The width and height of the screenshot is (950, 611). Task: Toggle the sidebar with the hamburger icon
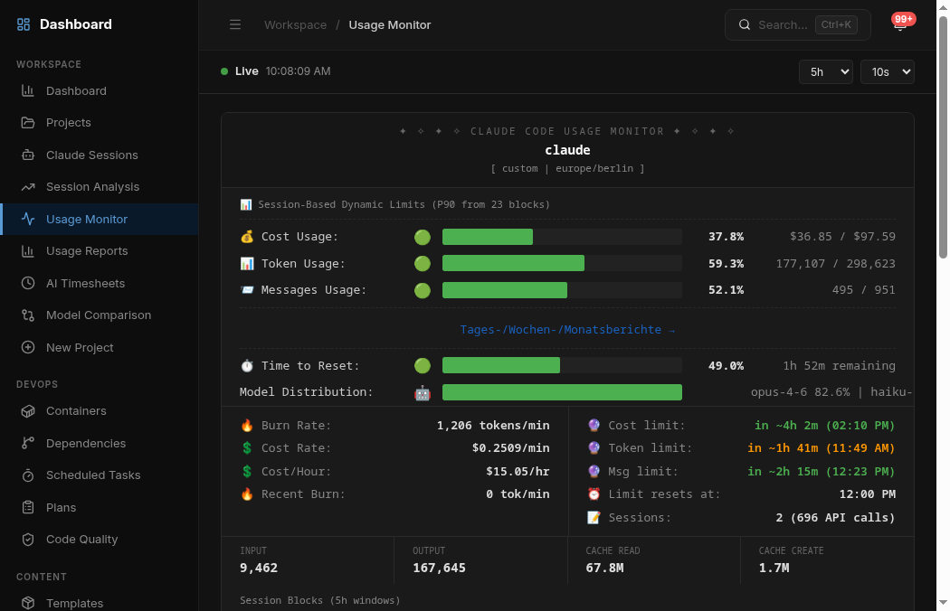point(235,24)
